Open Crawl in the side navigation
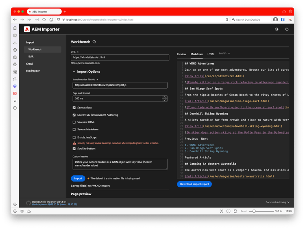Viewport: 305px width, 229px height. [x=29, y=64]
